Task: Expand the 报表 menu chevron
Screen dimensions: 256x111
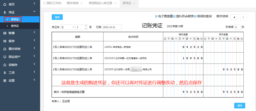Action: [34, 40]
